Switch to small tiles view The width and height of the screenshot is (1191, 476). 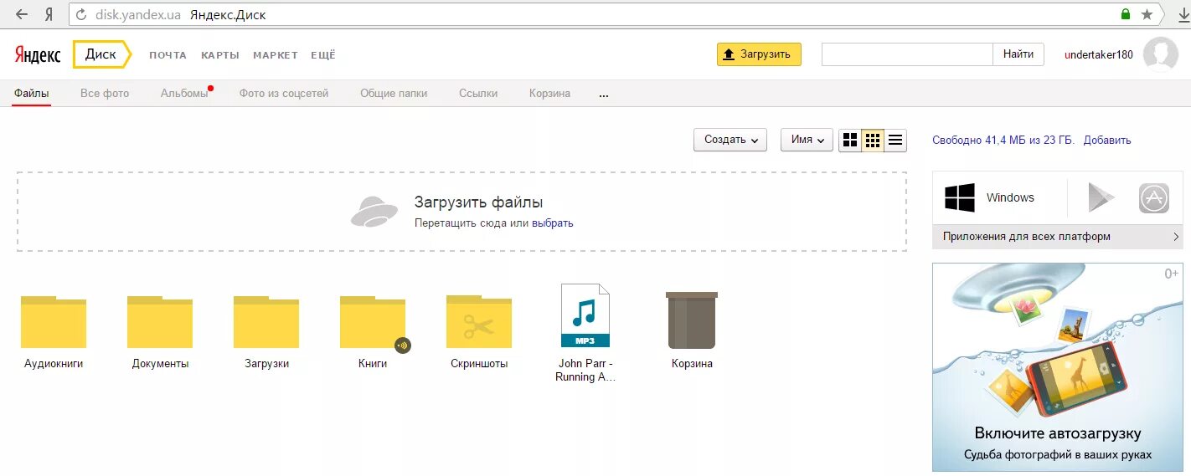tap(873, 140)
